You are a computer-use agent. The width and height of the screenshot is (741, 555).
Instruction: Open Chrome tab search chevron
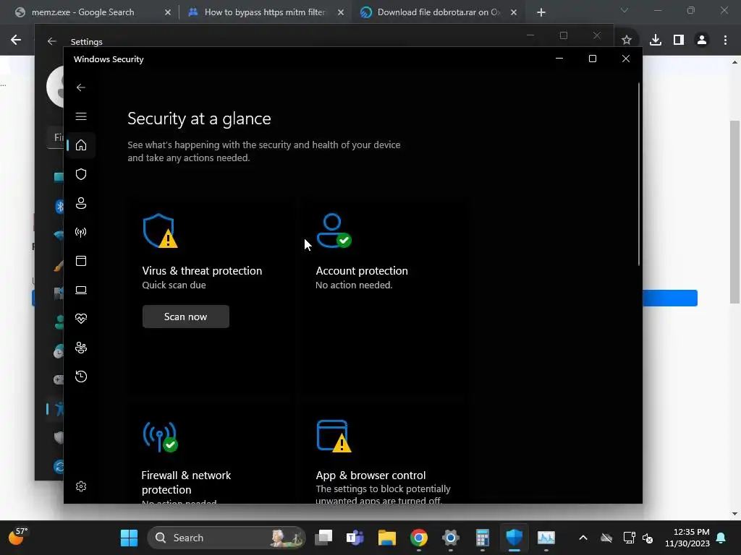(624, 10)
